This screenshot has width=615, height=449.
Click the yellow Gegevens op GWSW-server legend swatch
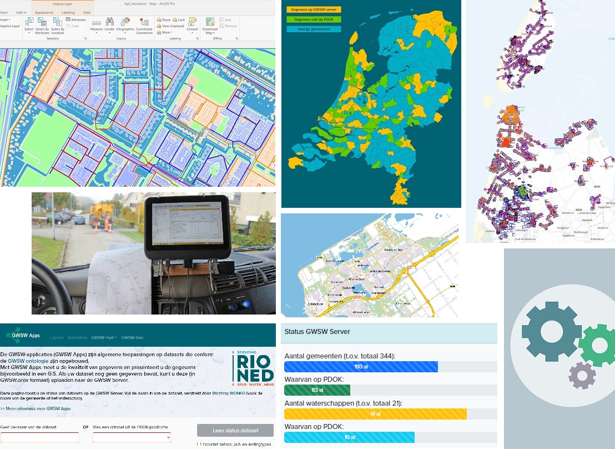311,9
